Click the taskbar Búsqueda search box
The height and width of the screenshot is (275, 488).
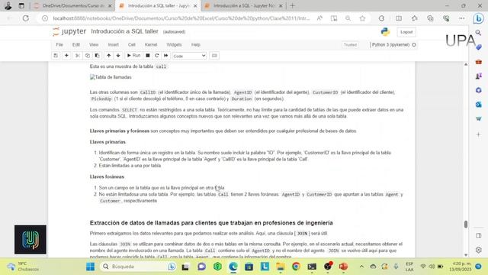pos(139,267)
